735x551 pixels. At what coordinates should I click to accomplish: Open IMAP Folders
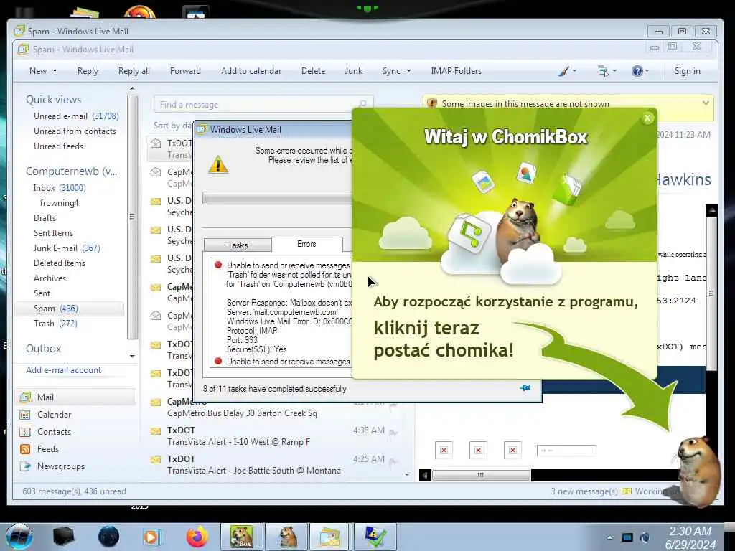pyautogui.click(x=456, y=71)
